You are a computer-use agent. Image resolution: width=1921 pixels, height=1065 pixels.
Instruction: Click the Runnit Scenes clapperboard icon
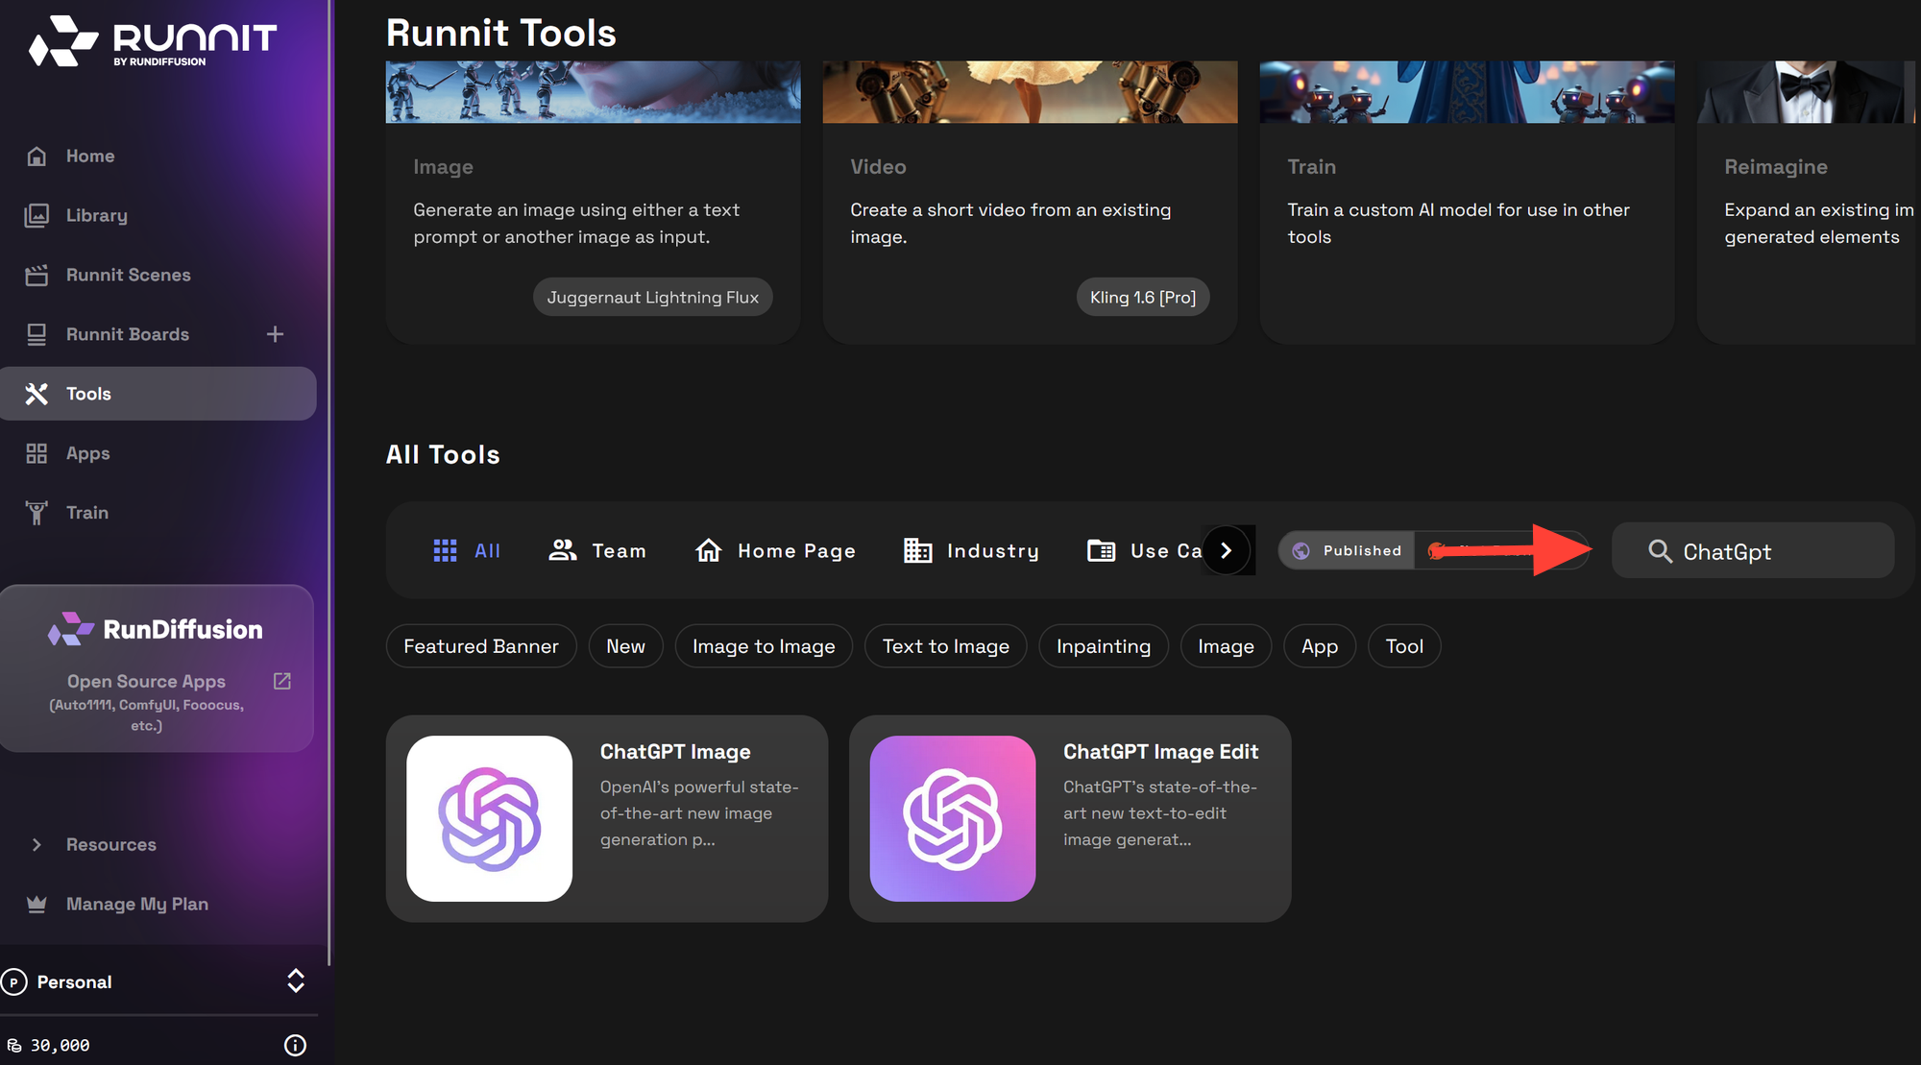tap(36, 275)
